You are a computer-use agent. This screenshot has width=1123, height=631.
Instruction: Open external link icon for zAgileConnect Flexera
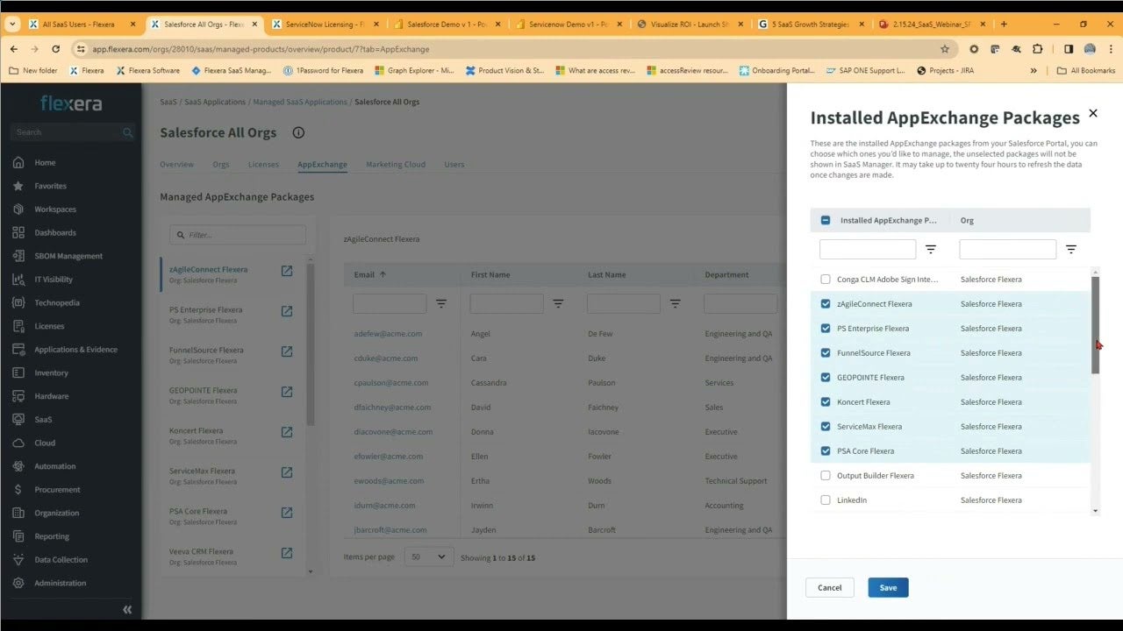287,271
